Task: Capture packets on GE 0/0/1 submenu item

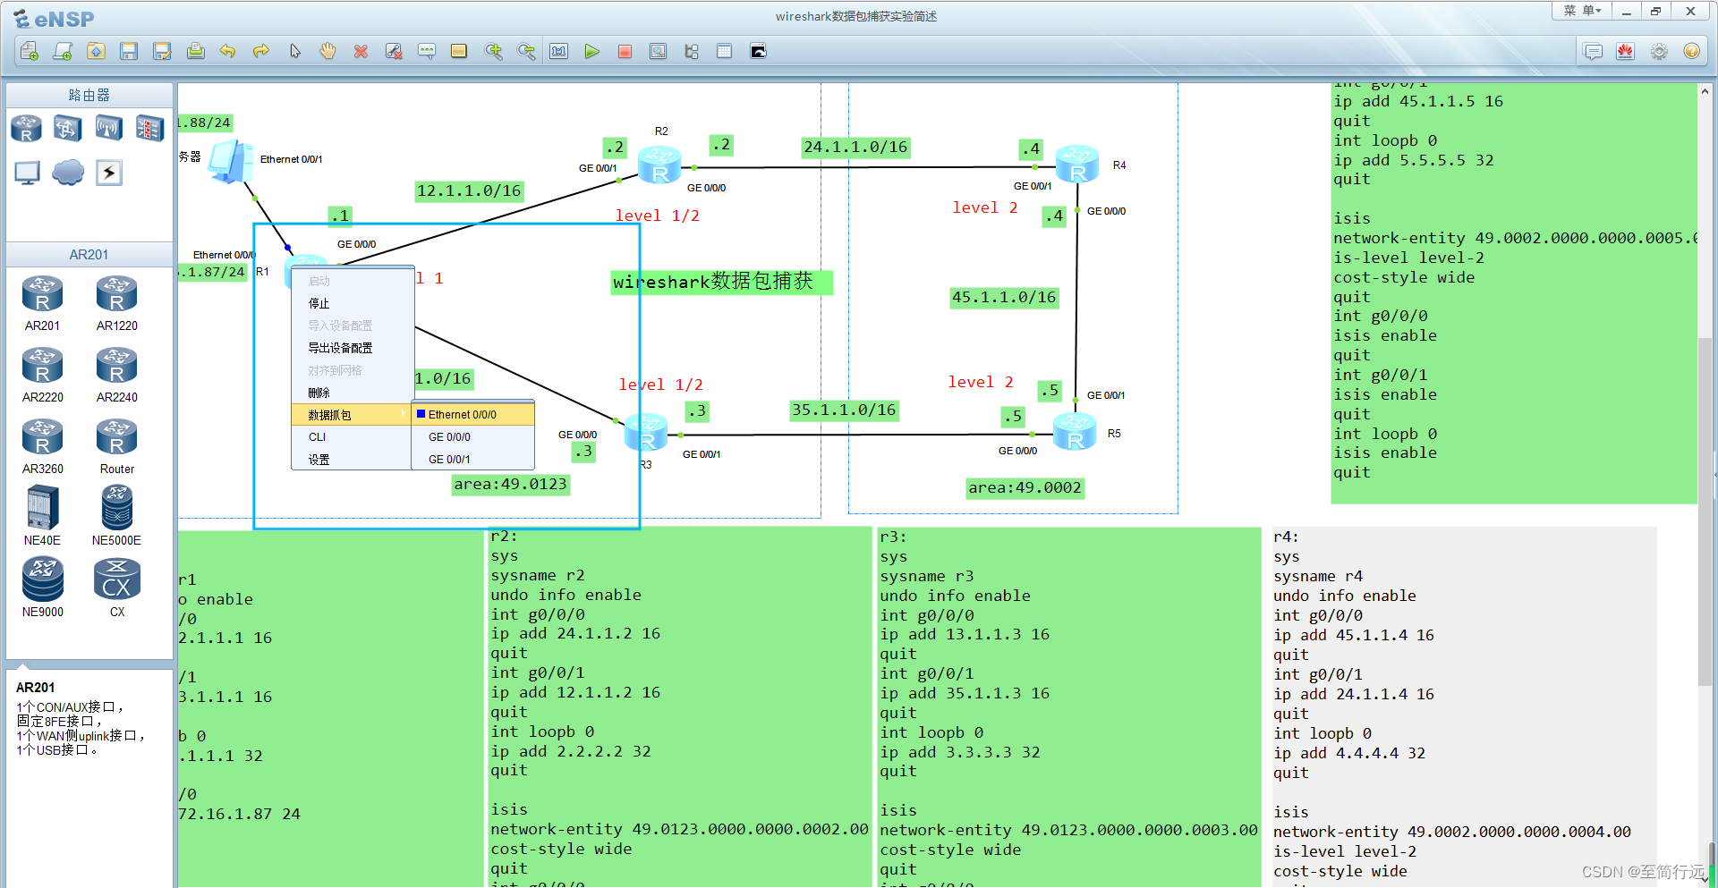Action: 473,460
